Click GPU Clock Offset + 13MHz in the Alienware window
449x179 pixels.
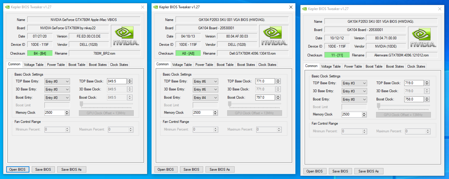[403, 115]
